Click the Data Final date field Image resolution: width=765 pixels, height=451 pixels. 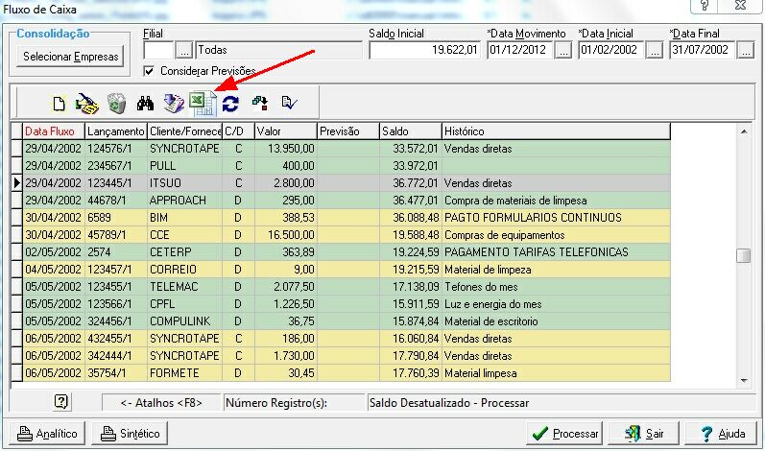coord(703,50)
